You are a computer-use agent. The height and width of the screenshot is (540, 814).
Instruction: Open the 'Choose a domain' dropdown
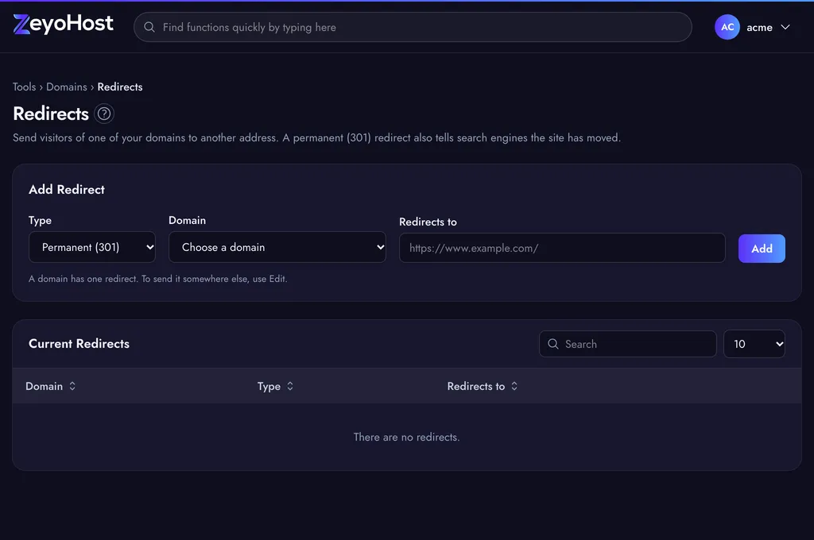[x=277, y=247]
